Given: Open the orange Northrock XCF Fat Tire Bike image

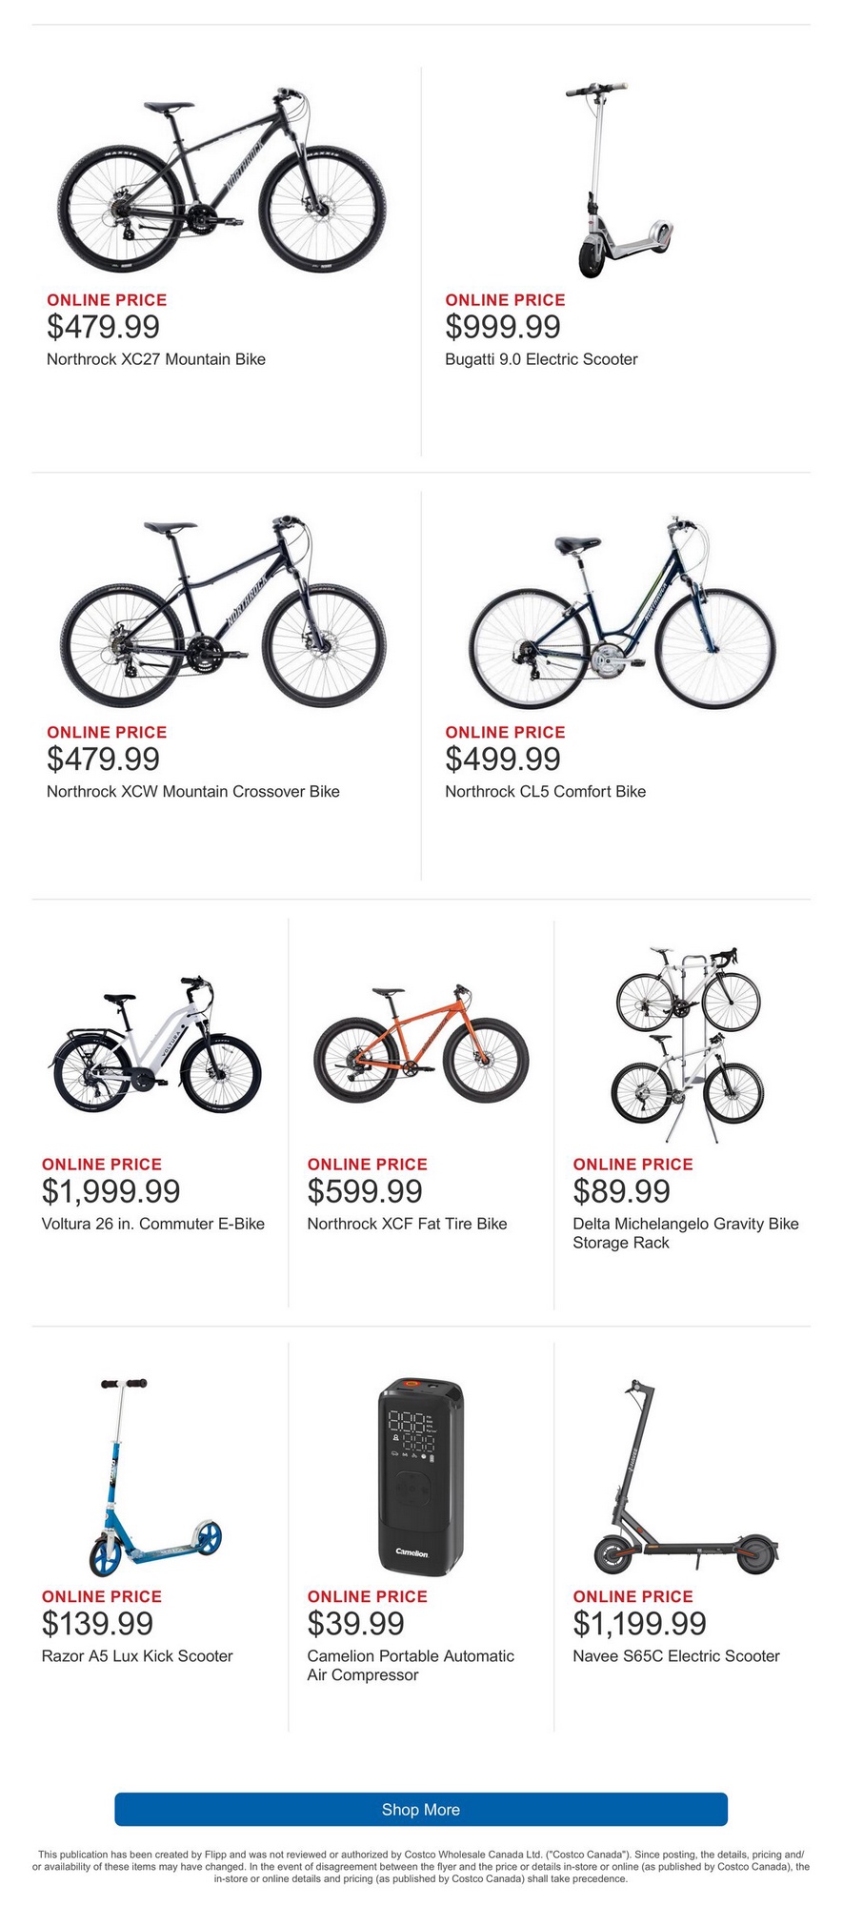Looking at the screenshot, I should [420, 1045].
